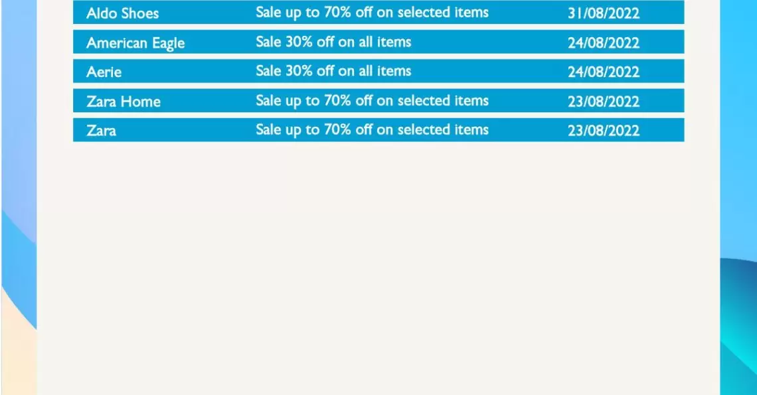Select Zara Home's 70% off description
Image resolution: width=757 pixels, height=395 pixels.
(373, 101)
